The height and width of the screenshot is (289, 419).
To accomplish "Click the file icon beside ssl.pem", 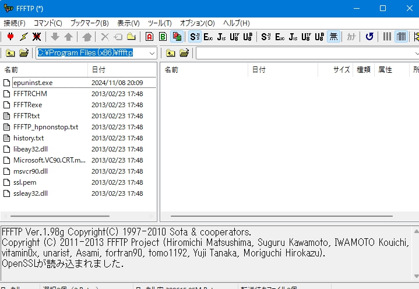I will click(6, 182).
